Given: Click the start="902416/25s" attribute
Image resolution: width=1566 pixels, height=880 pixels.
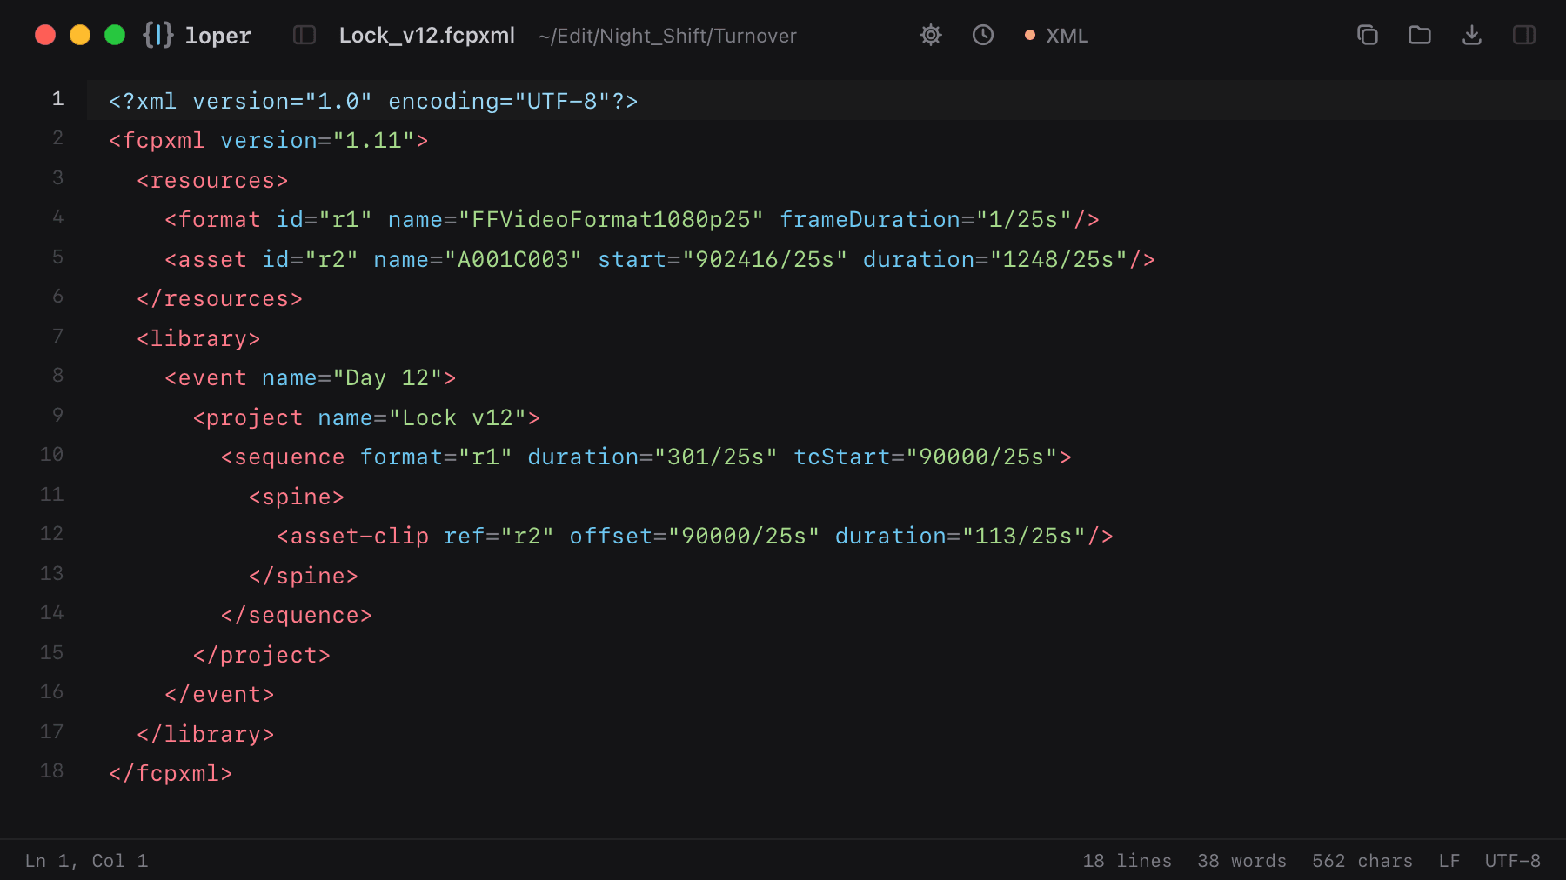Looking at the screenshot, I should [x=722, y=260].
